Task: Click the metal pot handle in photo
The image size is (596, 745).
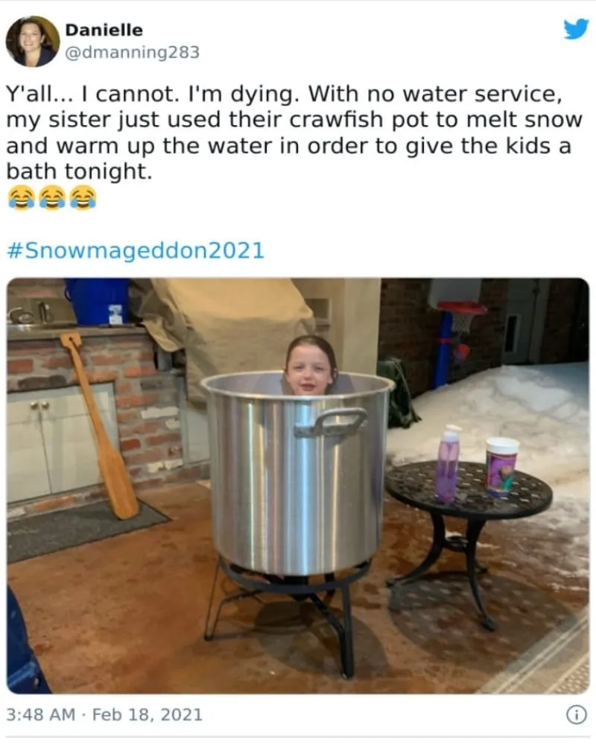Action: [x=331, y=422]
